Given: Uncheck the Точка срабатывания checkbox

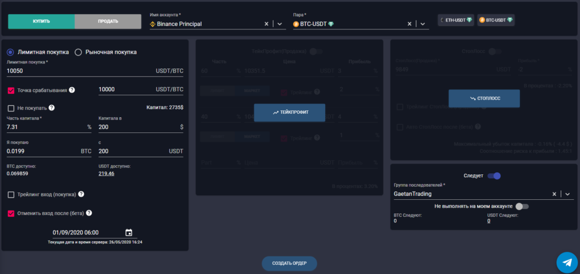Looking at the screenshot, I should click(11, 90).
